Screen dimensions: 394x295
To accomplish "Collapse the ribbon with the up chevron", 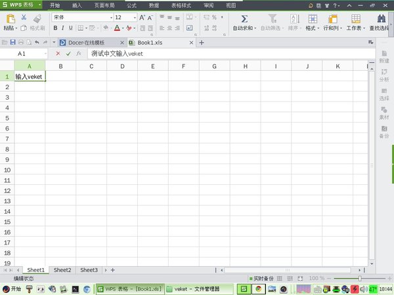I will [x=349, y=5].
